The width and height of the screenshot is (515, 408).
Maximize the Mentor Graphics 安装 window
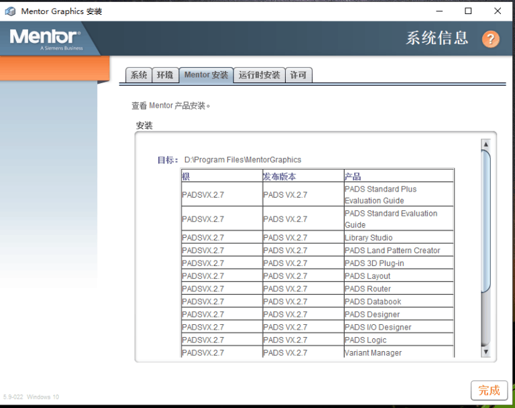[x=468, y=11]
